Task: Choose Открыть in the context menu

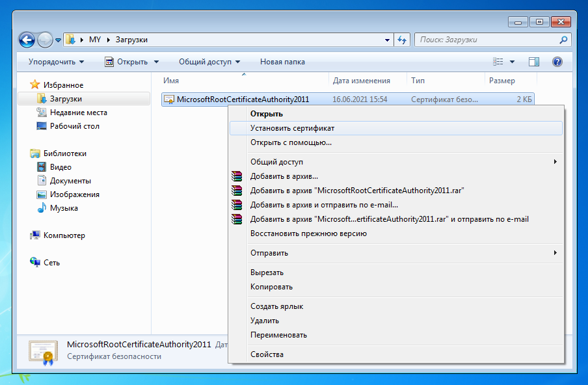Action: coord(395,114)
